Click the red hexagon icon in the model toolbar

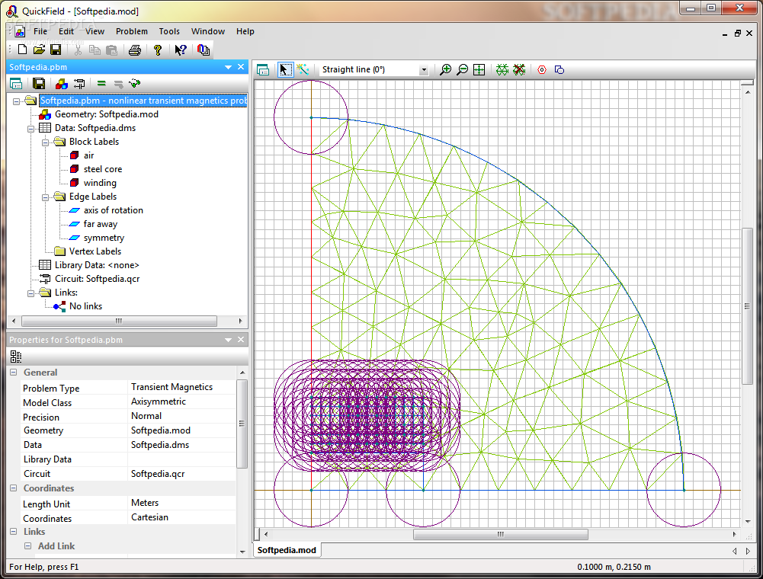(x=542, y=69)
